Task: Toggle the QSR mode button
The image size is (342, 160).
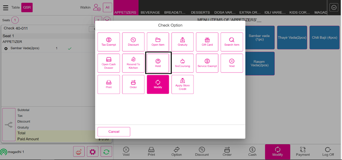Action: [x=27, y=7]
